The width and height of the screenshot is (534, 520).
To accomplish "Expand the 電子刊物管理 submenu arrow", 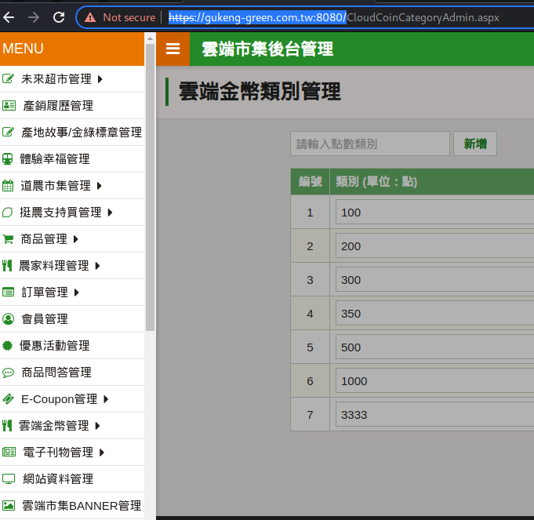I will point(101,453).
